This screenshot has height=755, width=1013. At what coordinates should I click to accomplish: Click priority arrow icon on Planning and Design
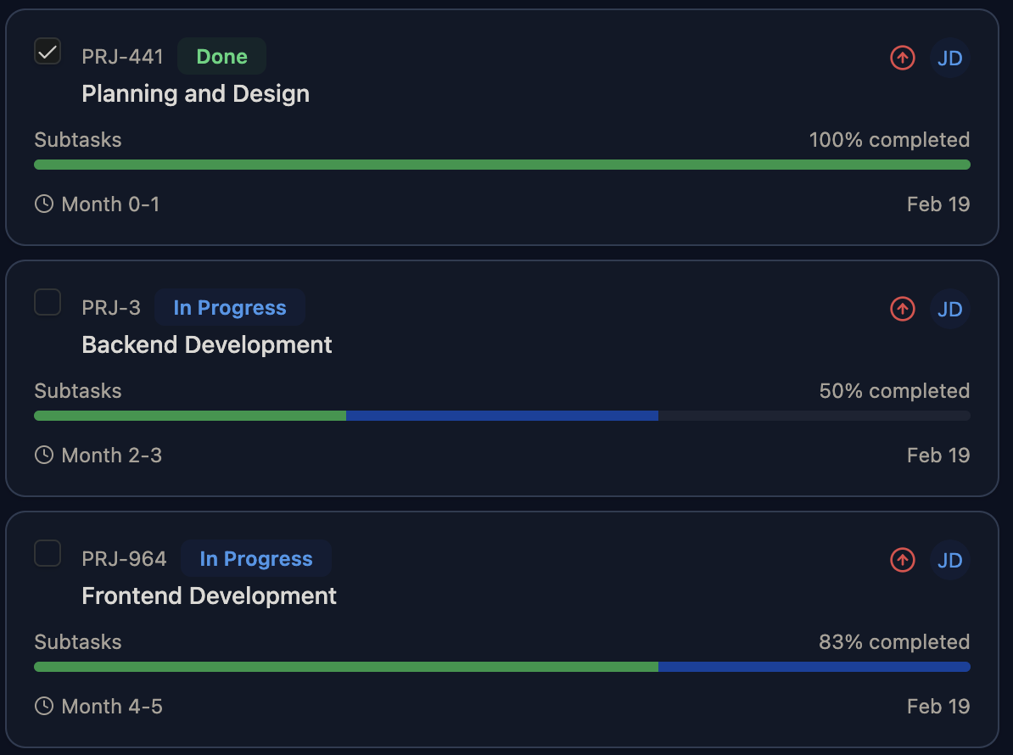pos(902,58)
